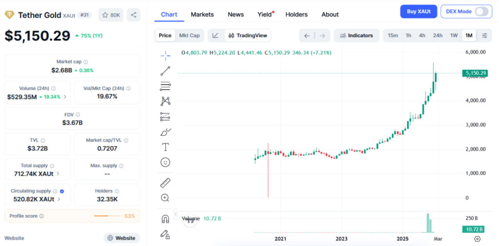This screenshot has height=246, width=499.
Task: Select the ruler measure tool
Action: click(x=165, y=183)
